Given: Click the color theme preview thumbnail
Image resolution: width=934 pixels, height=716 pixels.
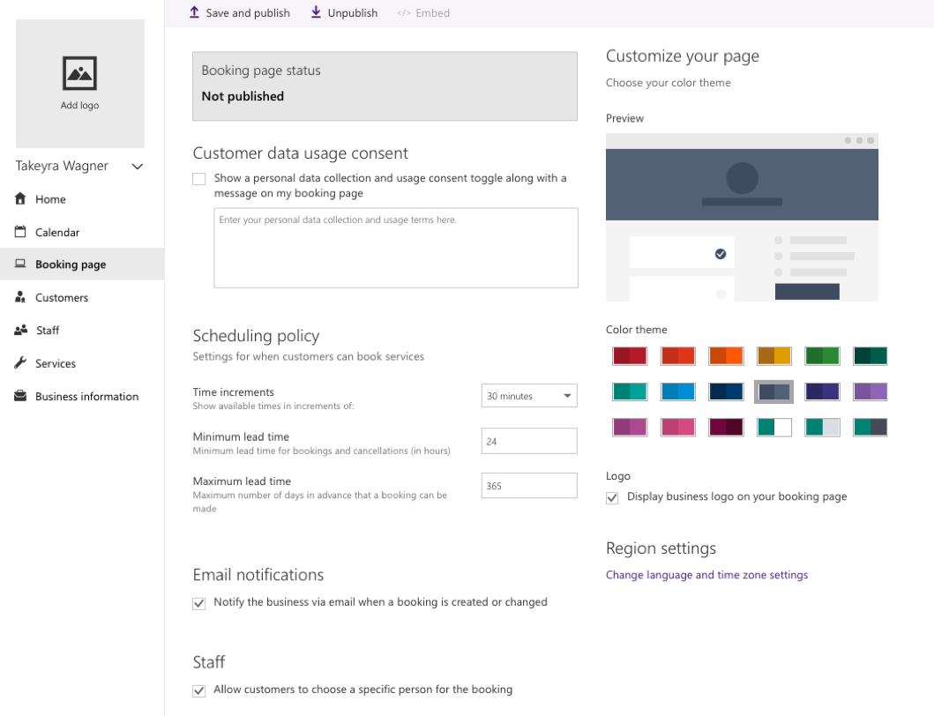Looking at the screenshot, I should pos(742,217).
